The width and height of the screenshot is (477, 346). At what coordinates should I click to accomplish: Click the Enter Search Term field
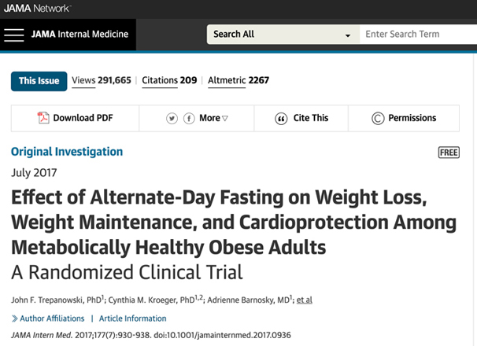coord(418,35)
